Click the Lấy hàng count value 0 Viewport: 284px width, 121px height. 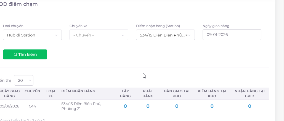click(125, 106)
